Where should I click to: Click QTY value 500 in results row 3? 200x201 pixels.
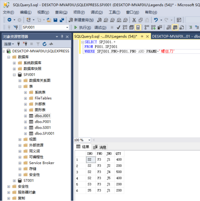pyautogui.click(x=119, y=172)
